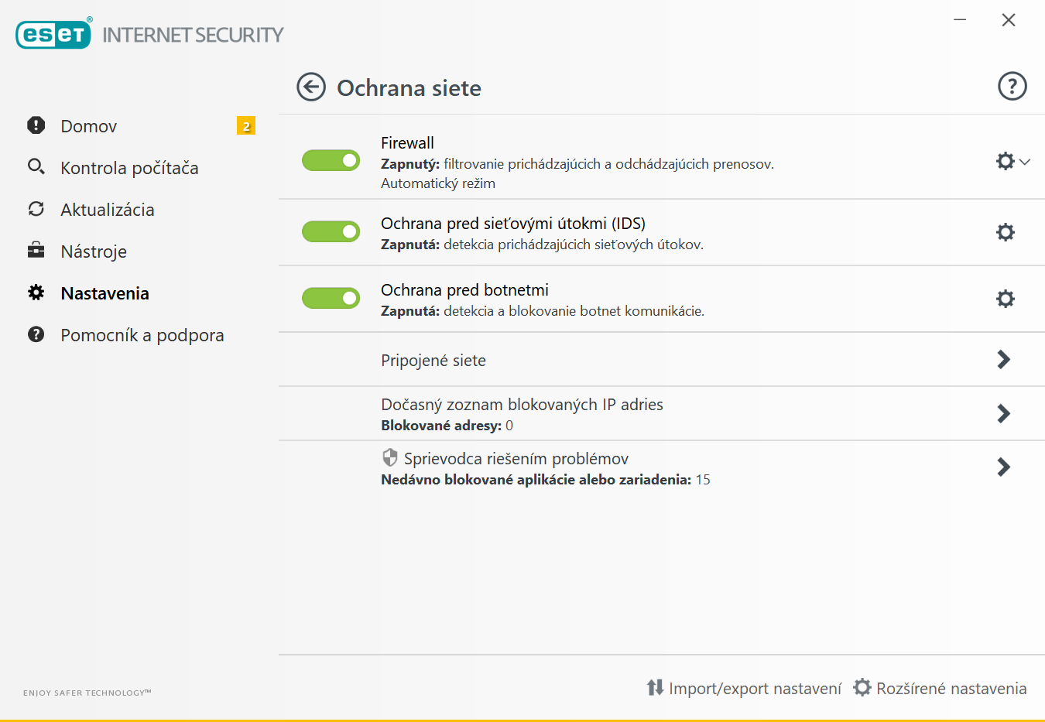The height and width of the screenshot is (722, 1045).
Task: Toggle the Firewall switch off
Action: (x=331, y=160)
